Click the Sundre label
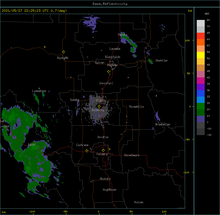The image size is (220, 215). (75, 100)
